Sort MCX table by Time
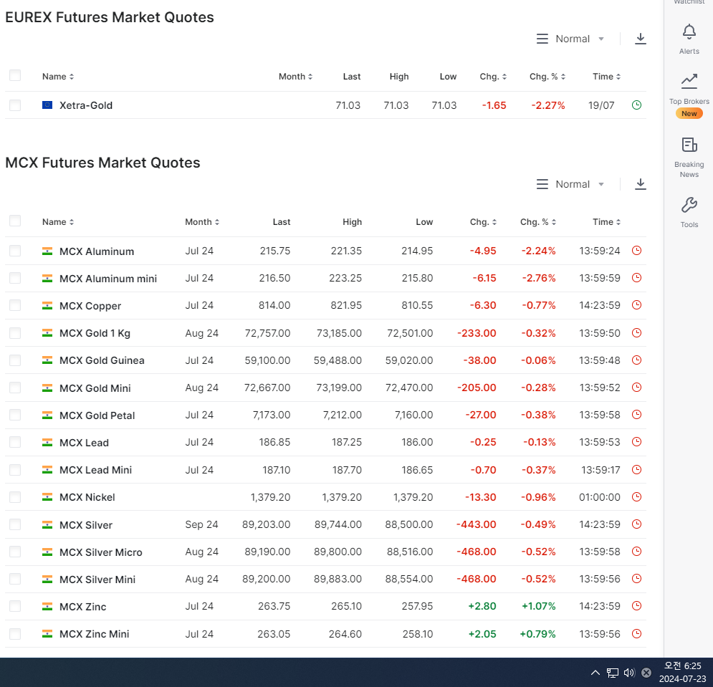The width and height of the screenshot is (713, 687). click(607, 222)
